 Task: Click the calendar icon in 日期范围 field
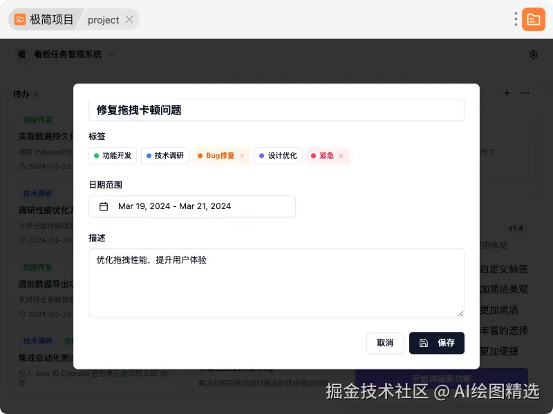coord(103,206)
